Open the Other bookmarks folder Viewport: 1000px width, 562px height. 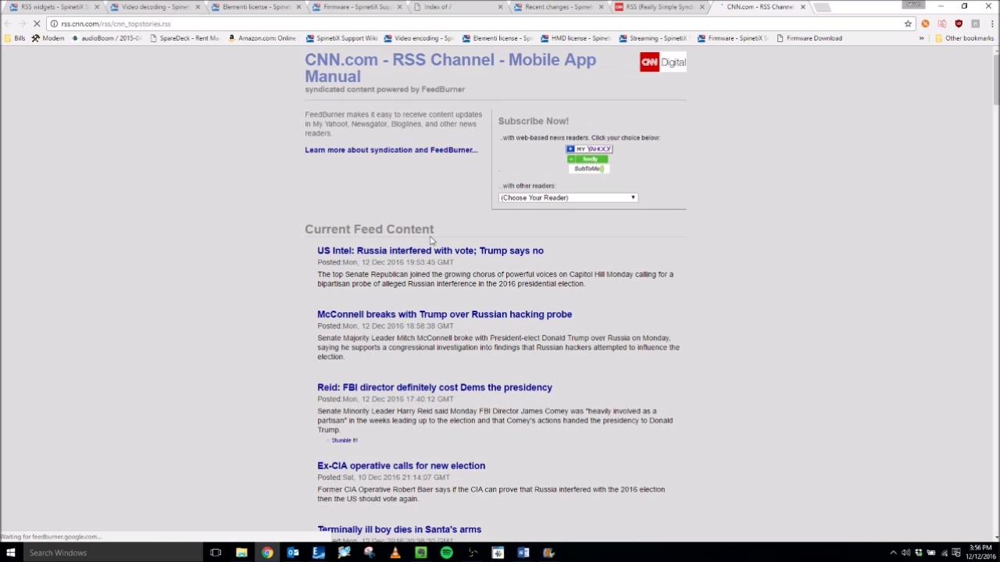pyautogui.click(x=964, y=38)
